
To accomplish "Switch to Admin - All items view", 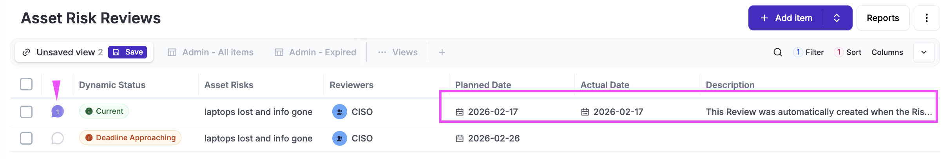I will click(211, 52).
